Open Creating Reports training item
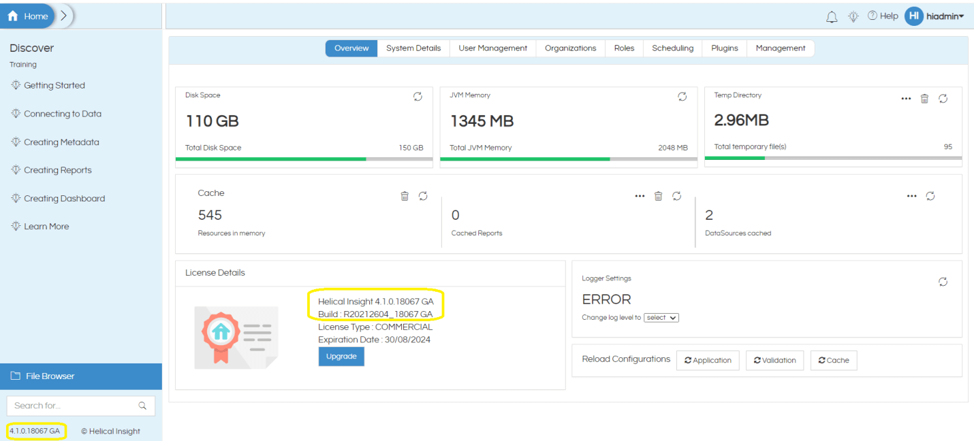The width and height of the screenshot is (974, 441). [x=58, y=170]
